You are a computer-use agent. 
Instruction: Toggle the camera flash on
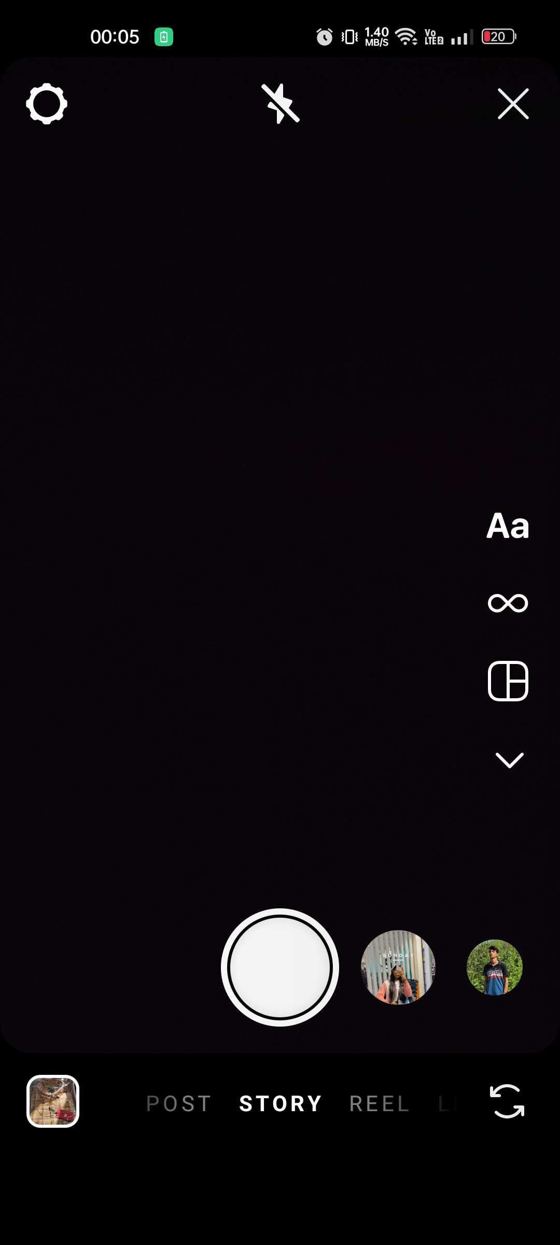(x=280, y=104)
